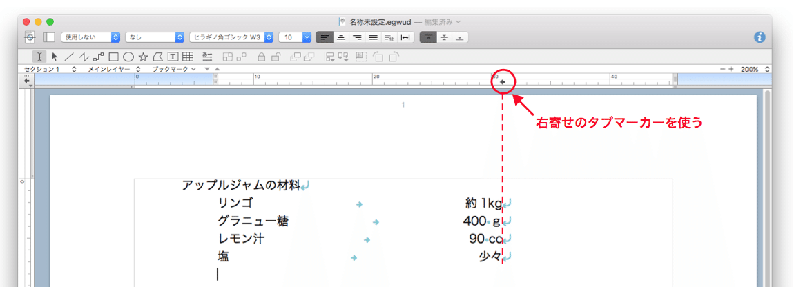Click the vertical scrollbar on right edge

pos(766,188)
